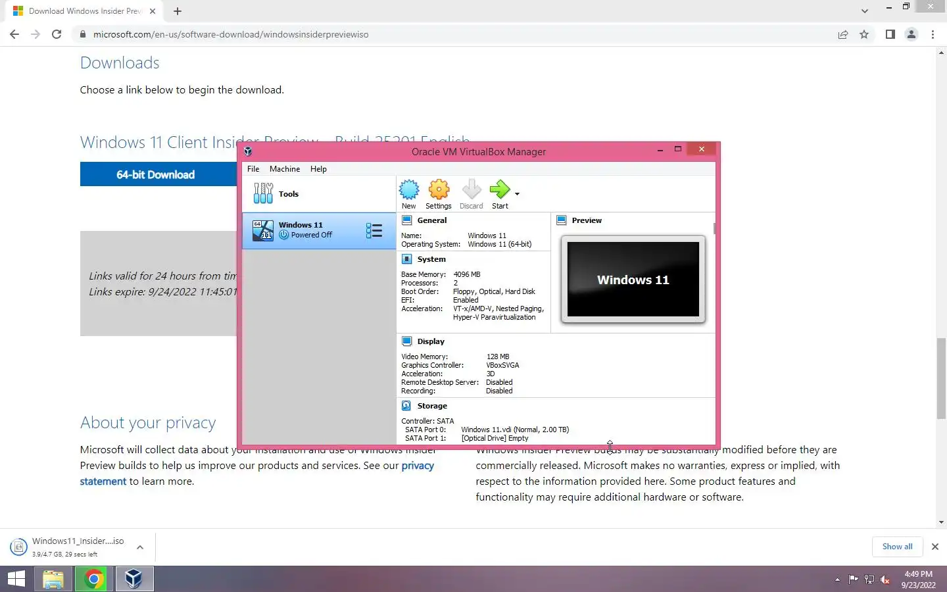Click the System section header icon
The height and width of the screenshot is (592, 947).
point(406,259)
